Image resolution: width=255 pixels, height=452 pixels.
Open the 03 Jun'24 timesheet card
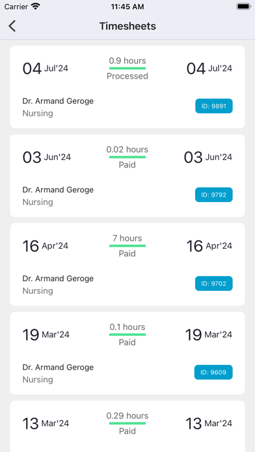(127, 175)
